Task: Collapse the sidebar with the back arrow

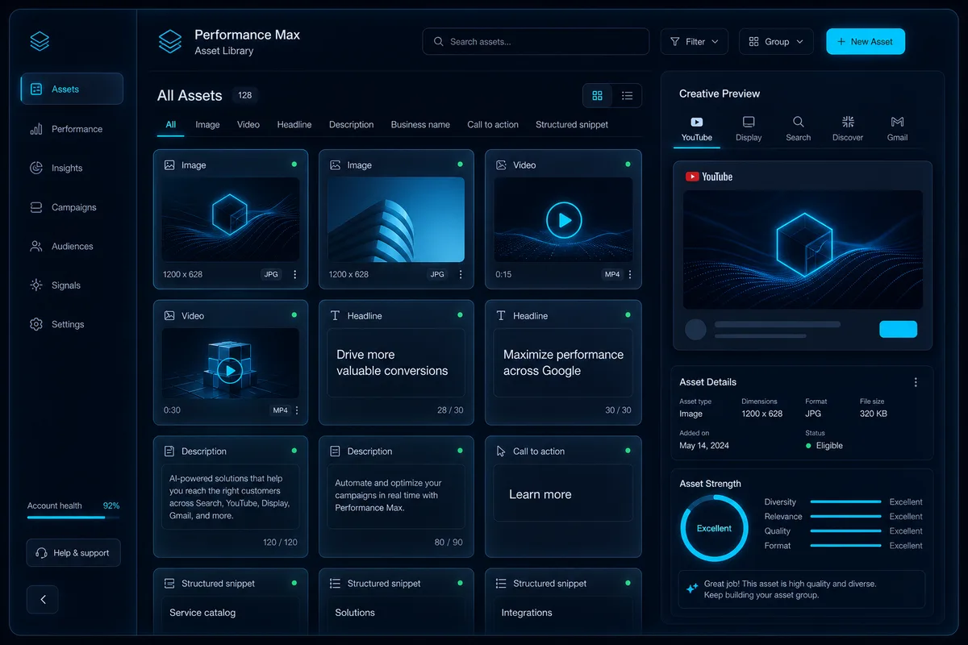Action: (x=43, y=599)
